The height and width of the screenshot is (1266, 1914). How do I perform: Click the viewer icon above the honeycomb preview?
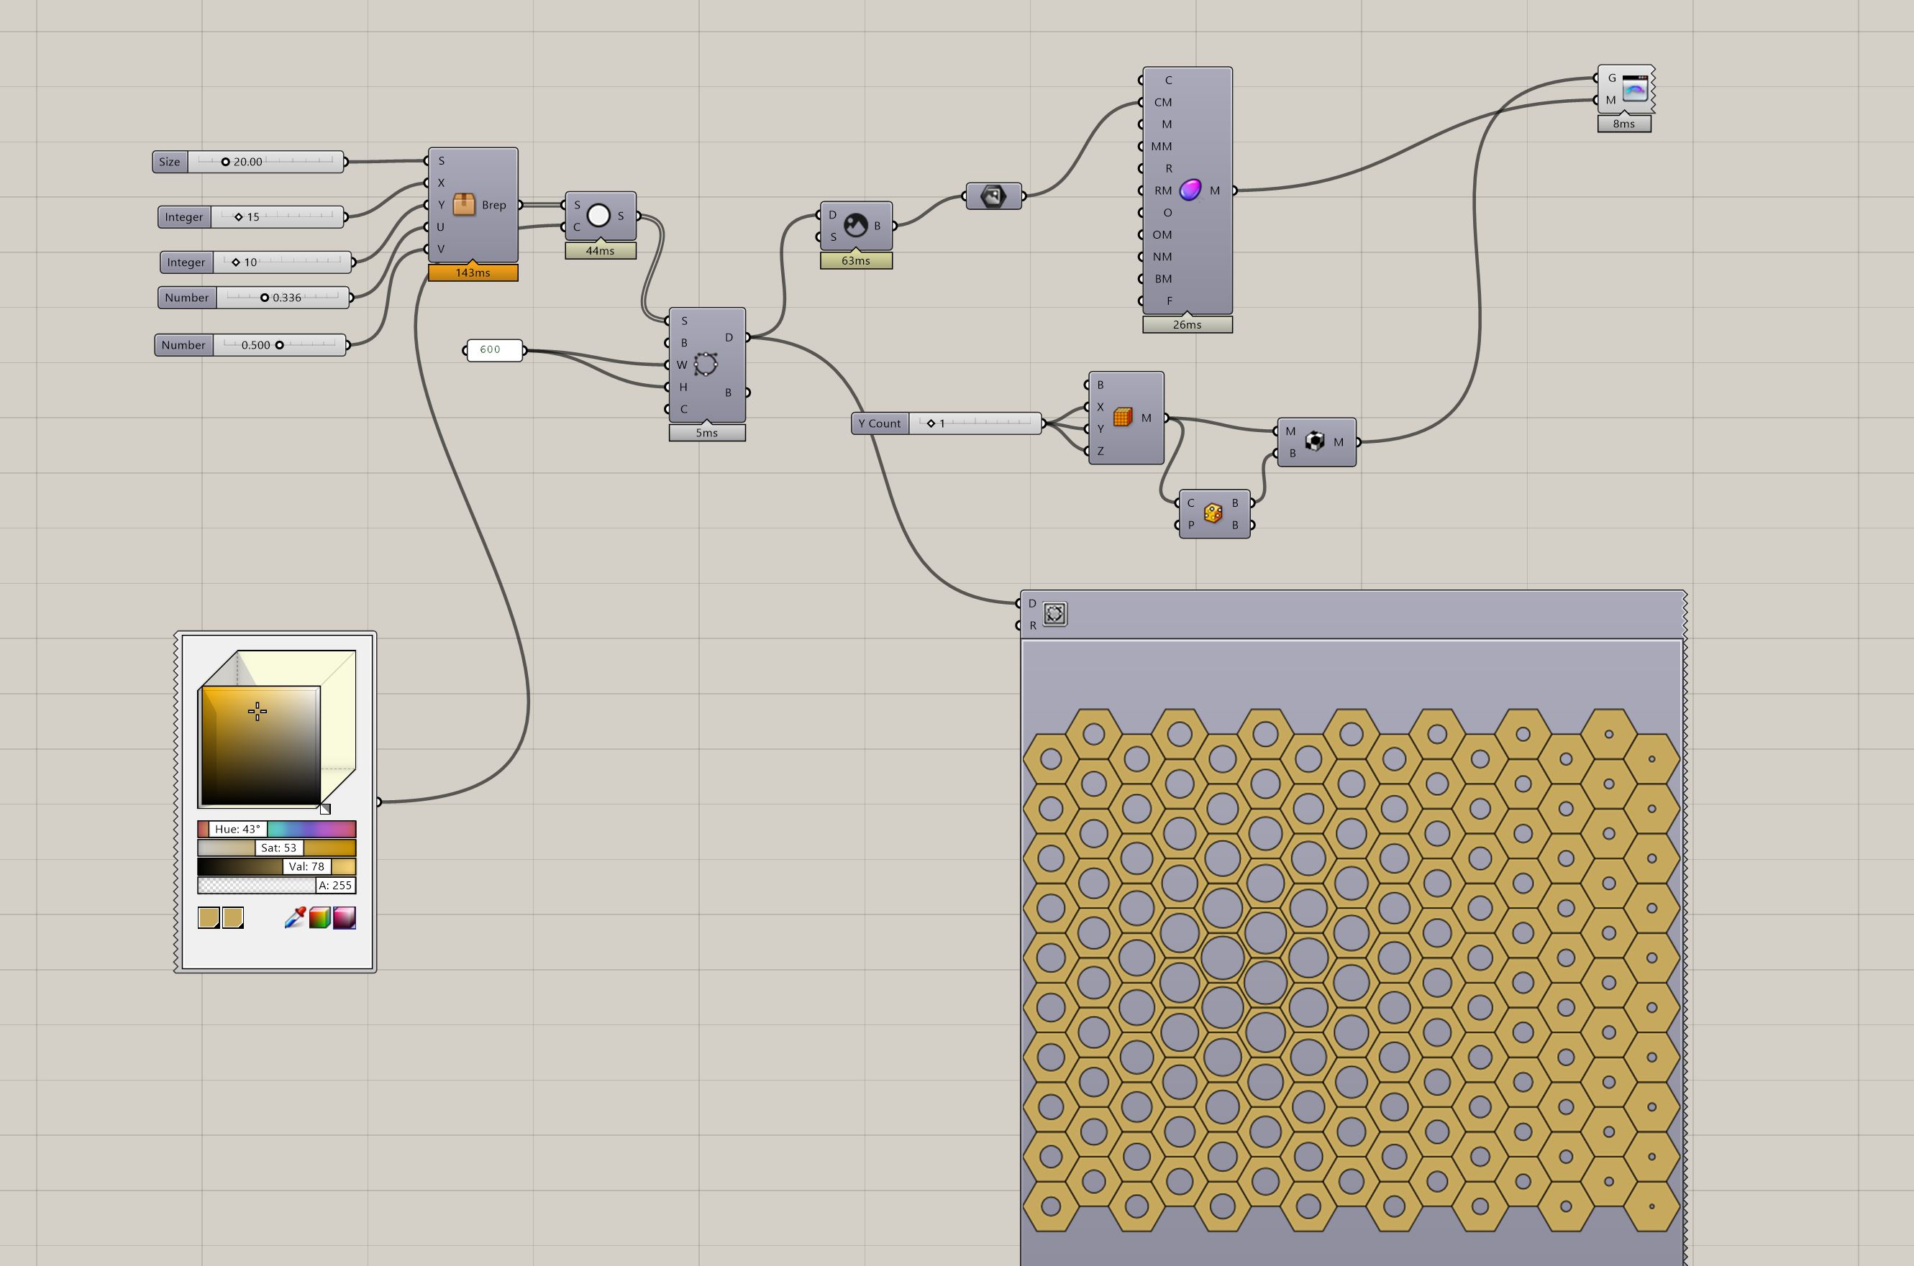[x=1054, y=614]
